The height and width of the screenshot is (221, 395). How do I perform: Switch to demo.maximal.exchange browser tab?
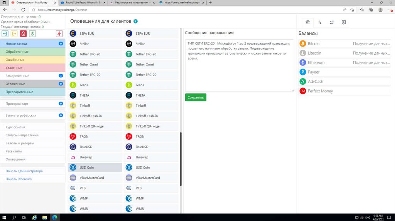point(182,3)
